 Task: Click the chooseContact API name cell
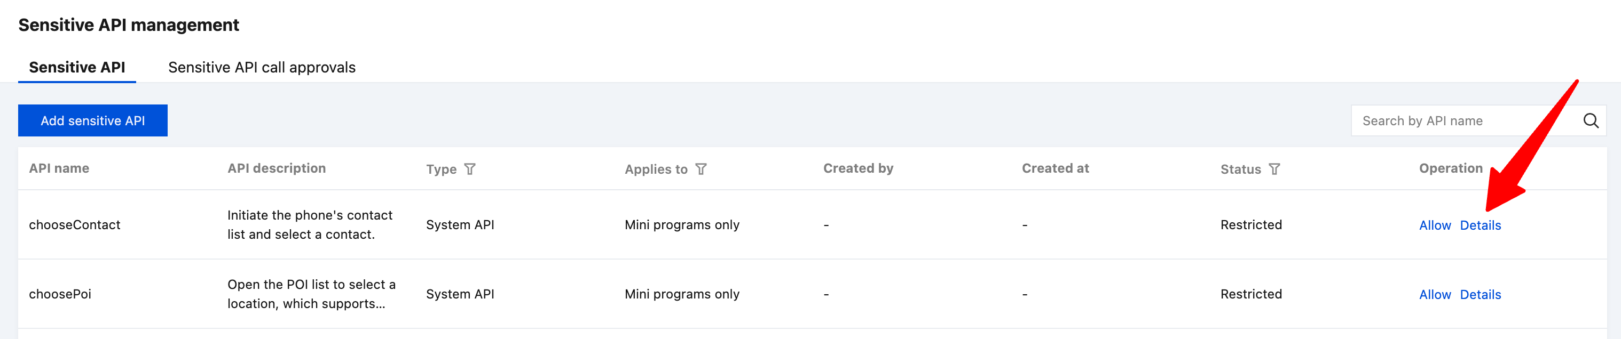[x=74, y=225]
